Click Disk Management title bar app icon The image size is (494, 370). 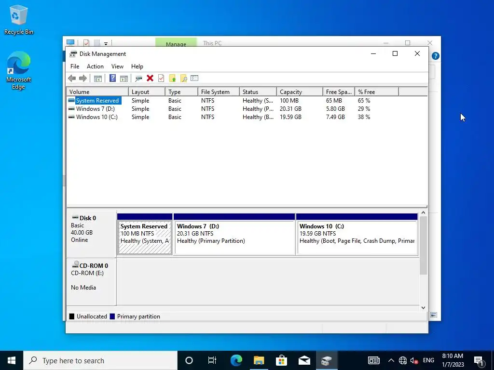pyautogui.click(x=73, y=54)
